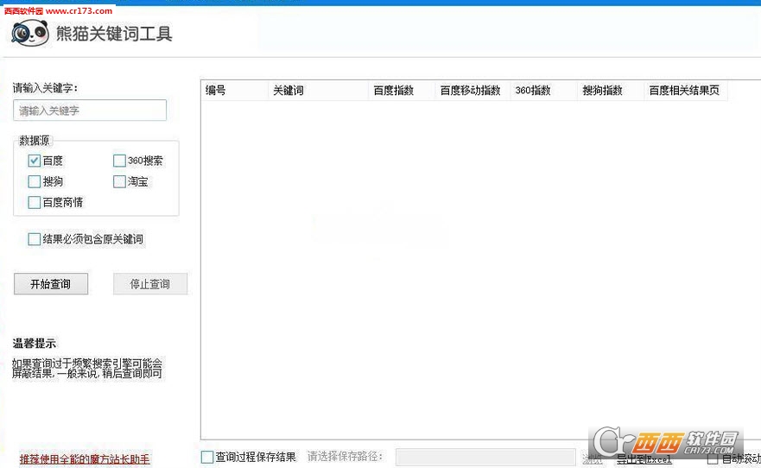Toggle 结果必须包含原关键词 checkbox
The image size is (761, 468).
click(34, 239)
